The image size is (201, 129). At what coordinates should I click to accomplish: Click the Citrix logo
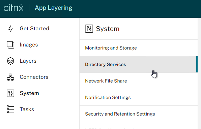[x=13, y=8]
